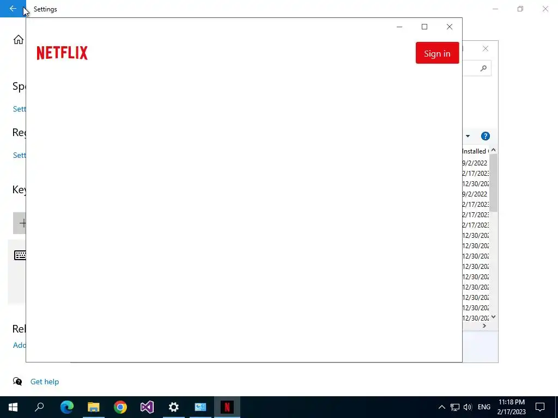The image size is (558, 418).
Task: Restore down the Settings window
Action: [520, 9]
